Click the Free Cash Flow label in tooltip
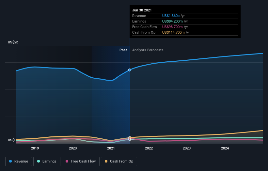Image resolution: width=268 pixels, height=171 pixels. 145,27
